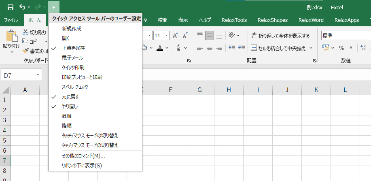The image size is (371, 181).
Task: Toggle スペル チェック in the customize menu
Action: click(x=95, y=87)
